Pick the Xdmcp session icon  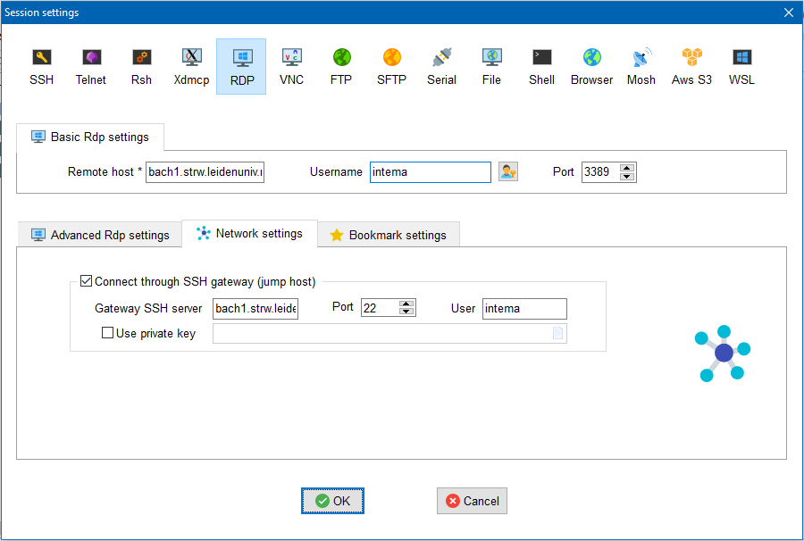pyautogui.click(x=191, y=66)
